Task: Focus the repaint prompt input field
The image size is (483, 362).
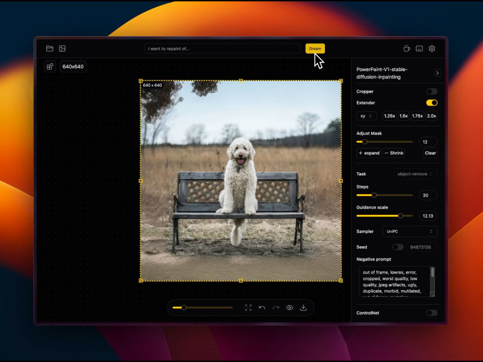Action: [222, 49]
